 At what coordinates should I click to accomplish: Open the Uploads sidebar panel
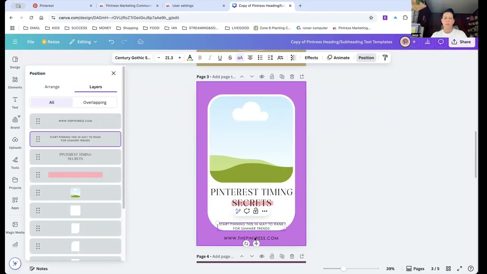click(x=15, y=143)
